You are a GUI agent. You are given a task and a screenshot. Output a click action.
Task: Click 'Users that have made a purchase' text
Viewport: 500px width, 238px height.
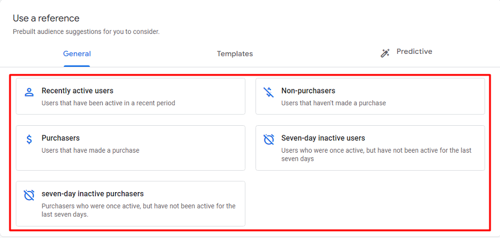click(x=90, y=150)
